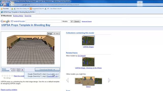163x91 pixels.
Task: Open the Building Maker link
Action: point(18,16)
